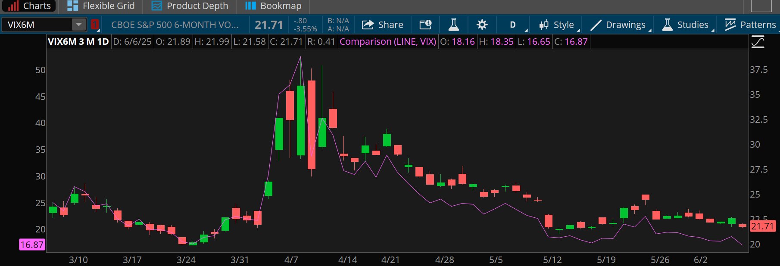The height and width of the screenshot is (266, 780).
Task: Open the chart settings gear icon
Action: click(x=482, y=25)
